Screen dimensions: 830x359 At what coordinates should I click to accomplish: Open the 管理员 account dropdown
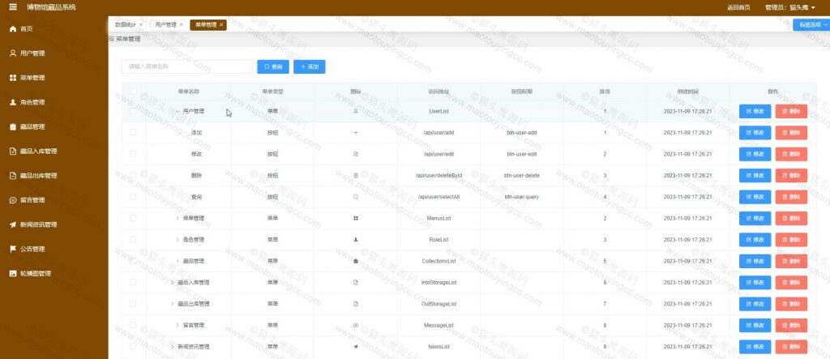(x=790, y=7)
